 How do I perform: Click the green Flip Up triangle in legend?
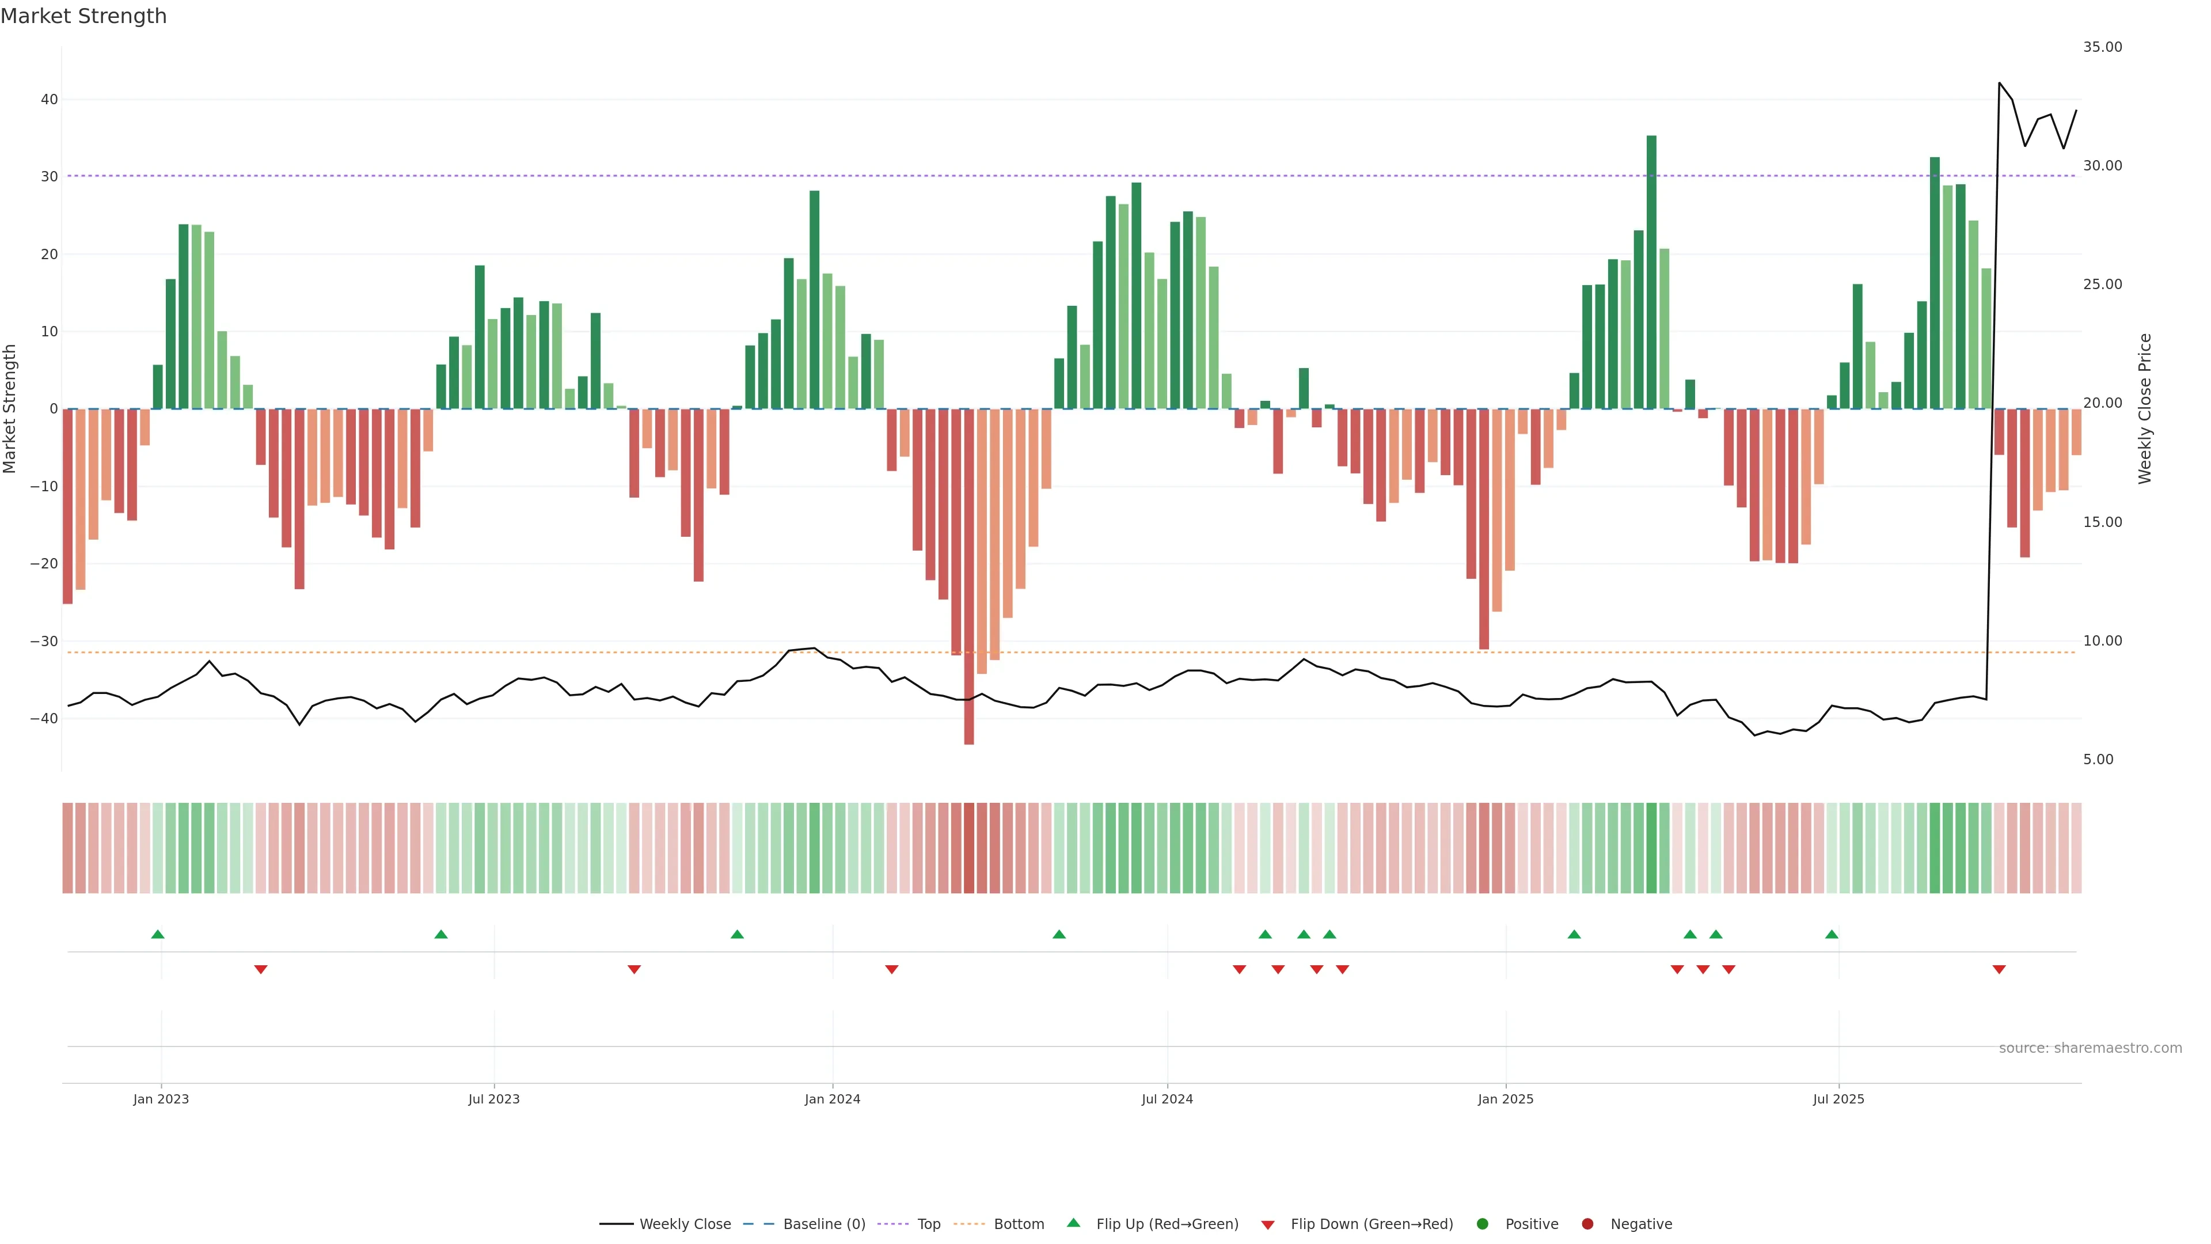pyautogui.click(x=1073, y=1223)
